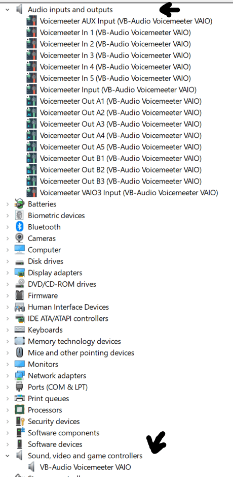Click the IDE ATA/ATAPI controllers icon
Viewport: 233px width, 477px height.
(19, 318)
